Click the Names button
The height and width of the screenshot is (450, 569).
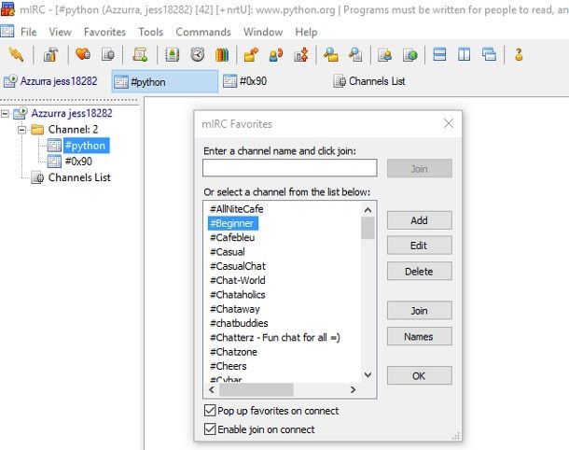point(419,336)
